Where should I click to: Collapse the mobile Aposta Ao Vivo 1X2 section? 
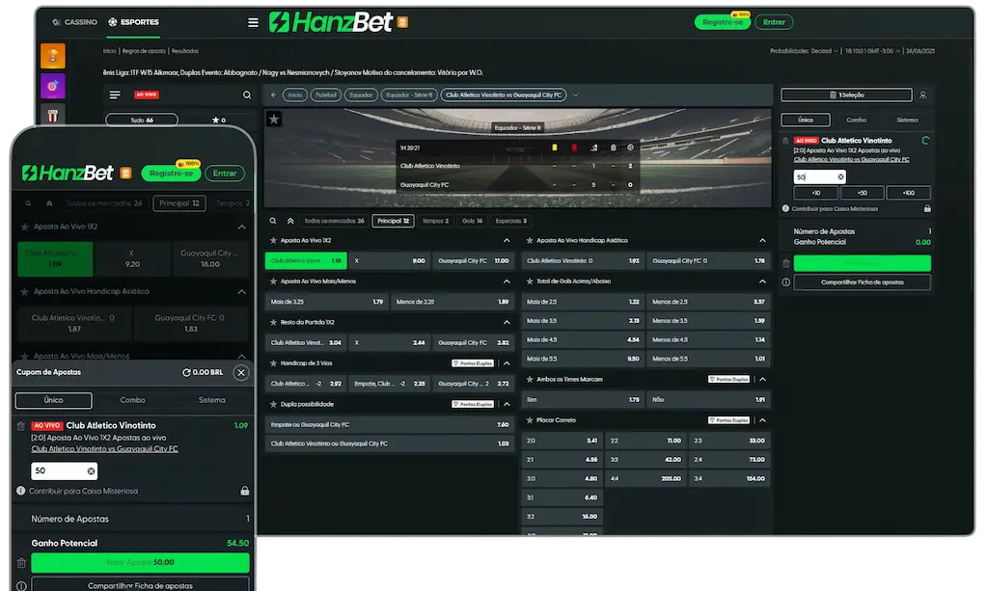coord(242,227)
